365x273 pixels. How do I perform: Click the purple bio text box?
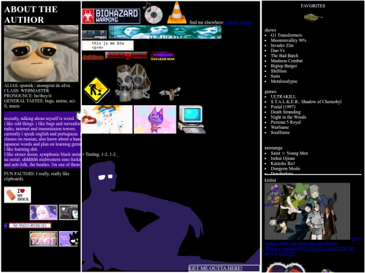42,140
